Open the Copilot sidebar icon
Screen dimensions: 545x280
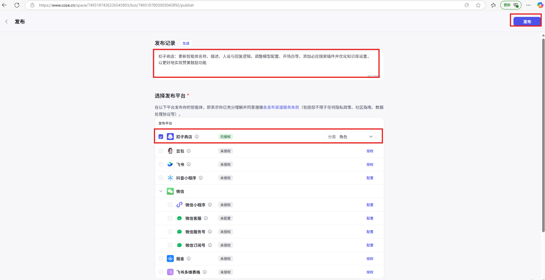click(x=540, y=5)
